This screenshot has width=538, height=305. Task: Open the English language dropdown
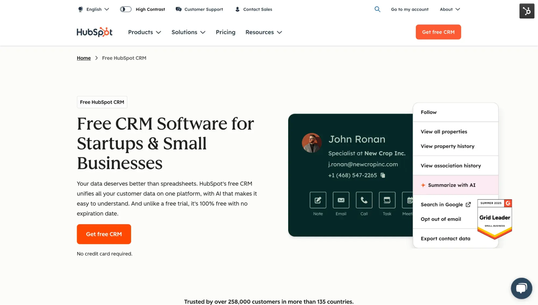pyautogui.click(x=93, y=9)
